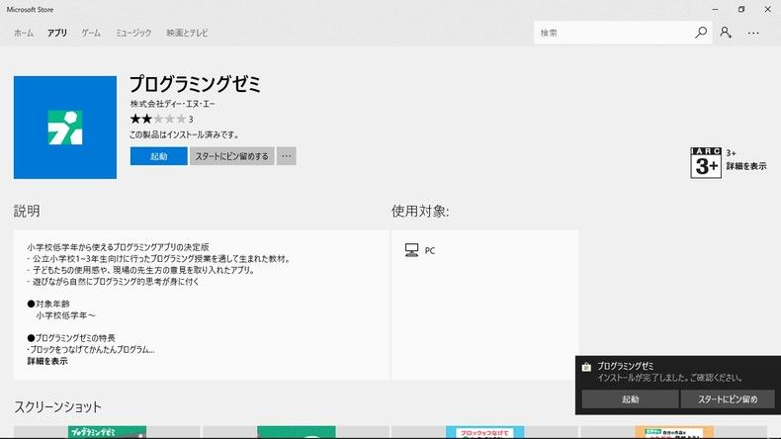The width and height of the screenshot is (781, 439).
Task: Open the top-right more options ellipsis
Action: coord(753,33)
